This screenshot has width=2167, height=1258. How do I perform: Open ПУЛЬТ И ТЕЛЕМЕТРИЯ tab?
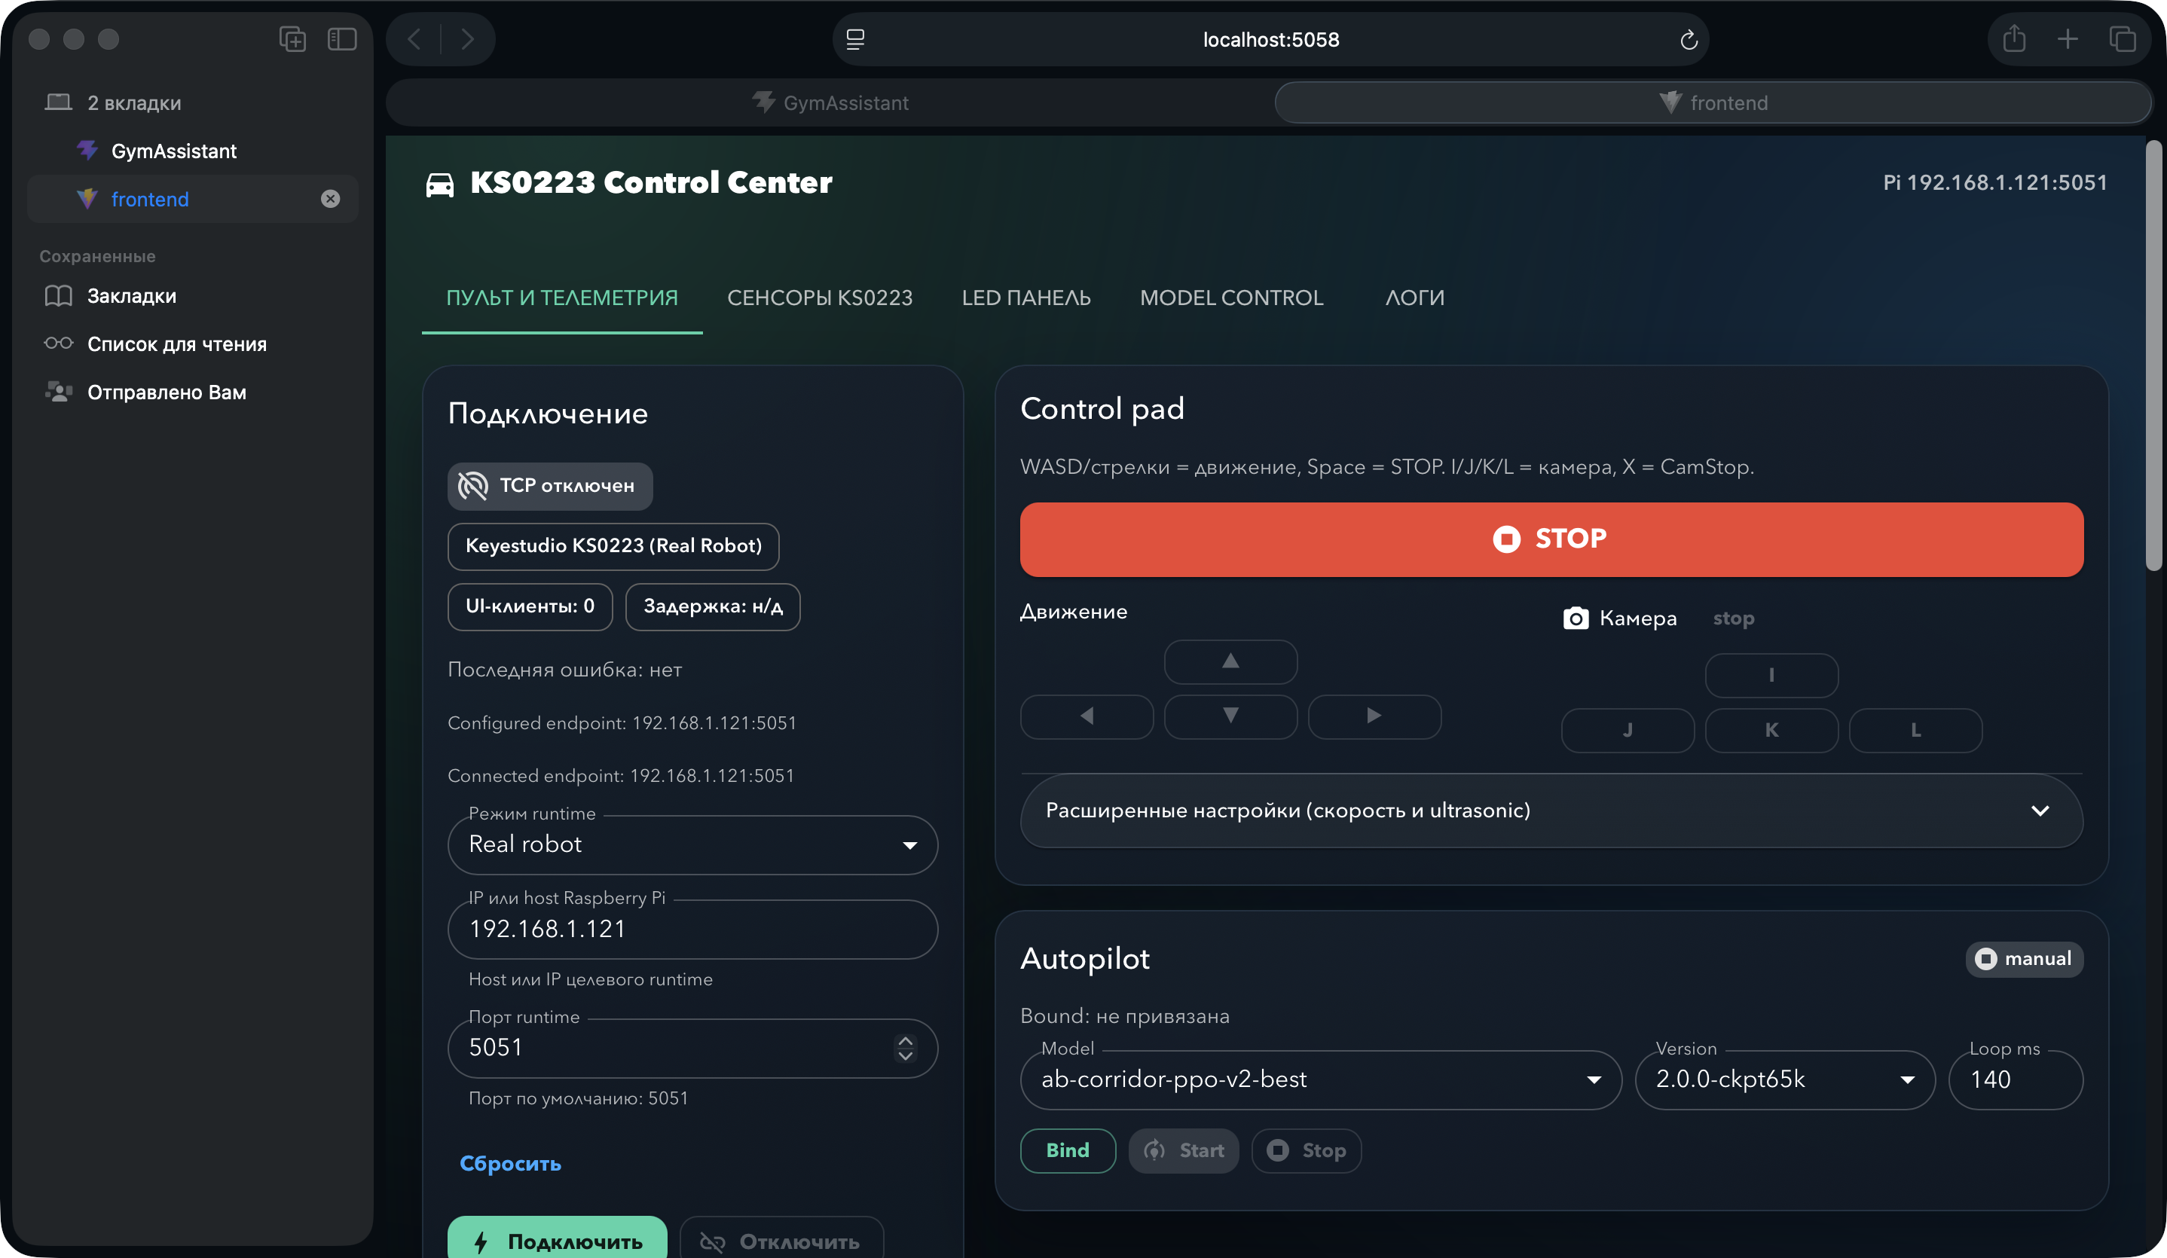(x=561, y=298)
